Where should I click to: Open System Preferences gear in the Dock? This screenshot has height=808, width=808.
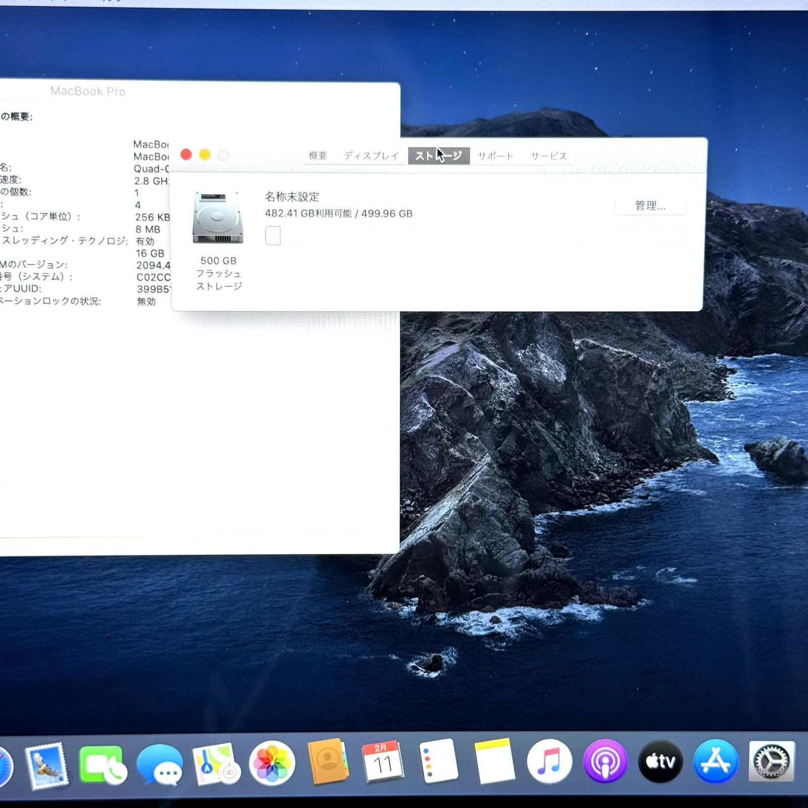(771, 761)
